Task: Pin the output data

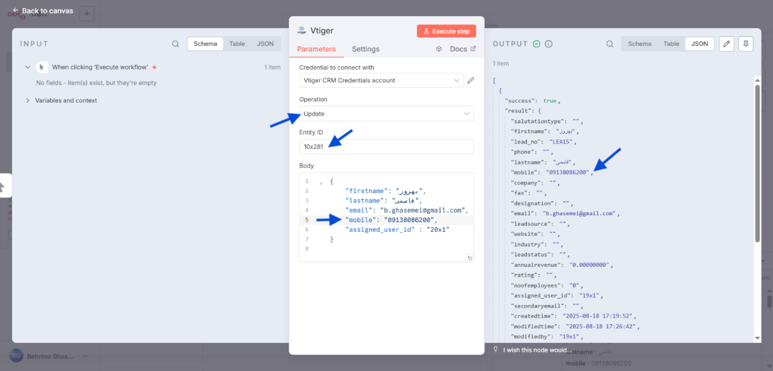Action: pos(745,44)
